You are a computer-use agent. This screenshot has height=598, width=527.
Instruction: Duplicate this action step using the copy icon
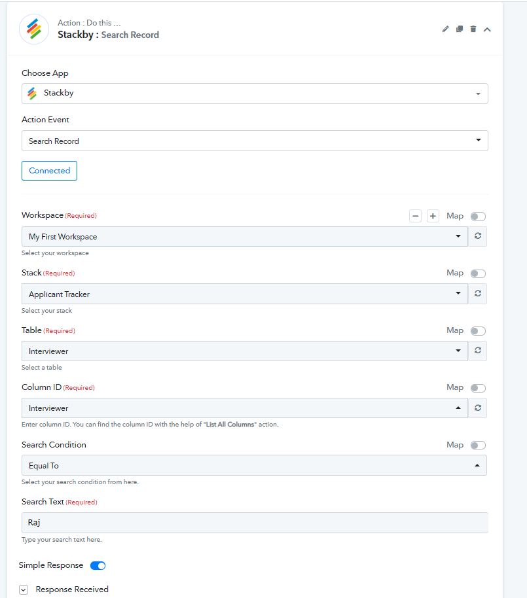[x=460, y=29]
